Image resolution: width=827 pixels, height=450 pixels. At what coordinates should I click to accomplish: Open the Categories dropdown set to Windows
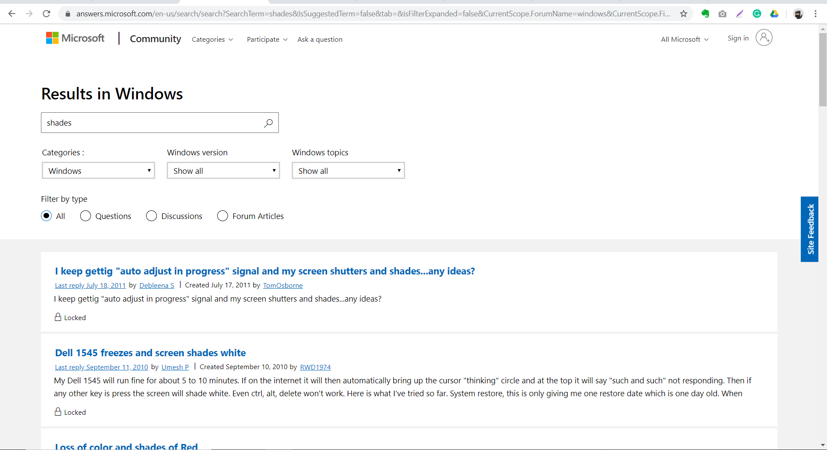coord(98,170)
